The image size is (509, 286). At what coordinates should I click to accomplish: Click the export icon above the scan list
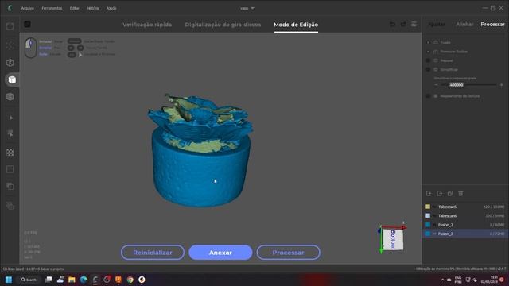coord(439,193)
